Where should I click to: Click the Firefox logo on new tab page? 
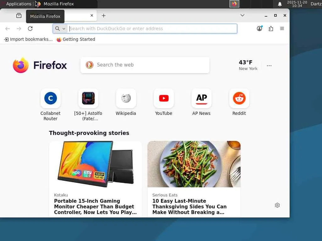pos(40,65)
